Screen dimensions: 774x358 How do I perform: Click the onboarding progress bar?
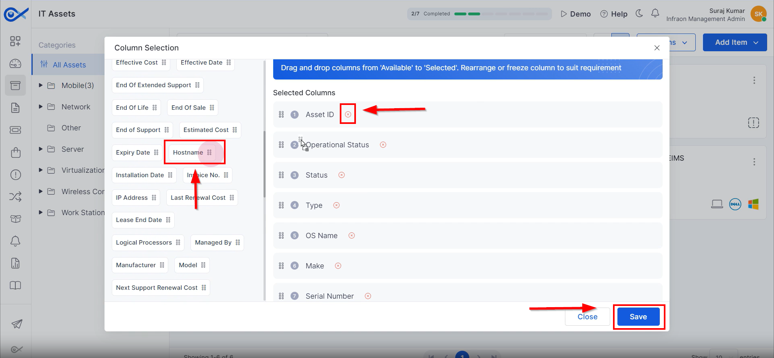pyautogui.click(x=479, y=14)
